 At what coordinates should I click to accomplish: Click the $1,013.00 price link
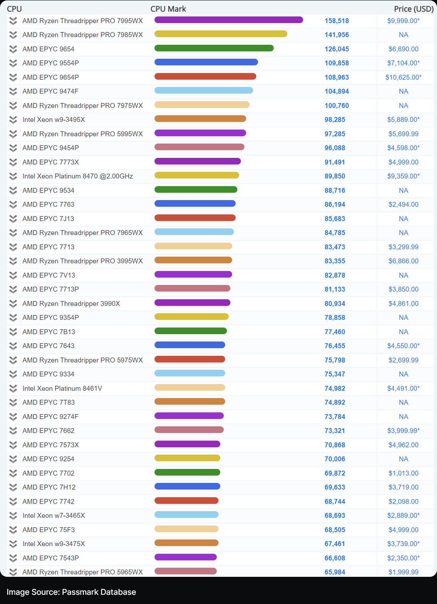click(403, 473)
